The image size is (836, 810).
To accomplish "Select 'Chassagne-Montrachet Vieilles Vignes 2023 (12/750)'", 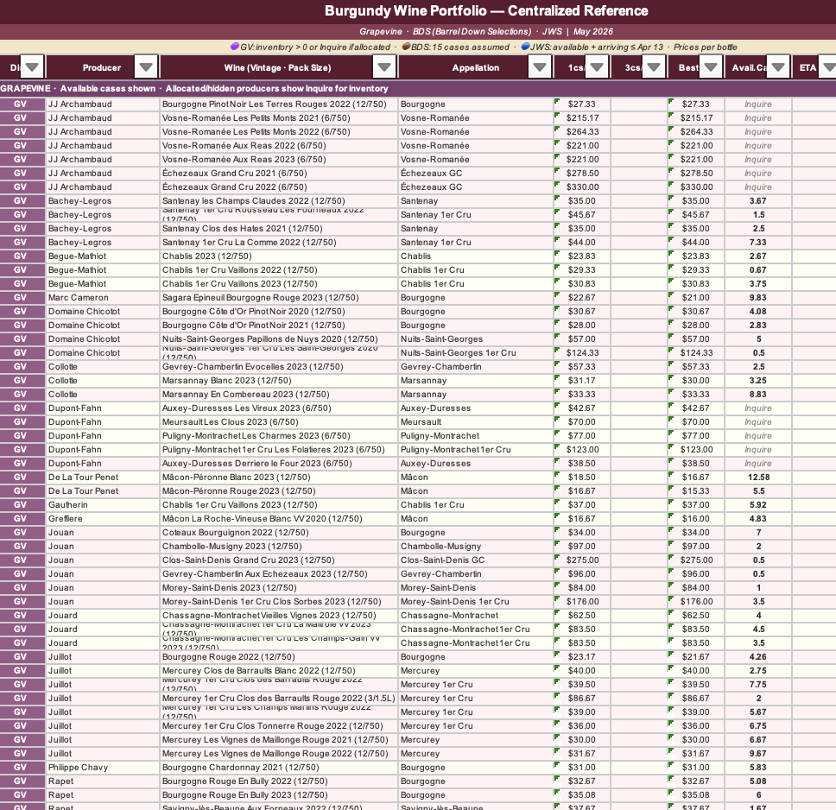I will 279,616.
